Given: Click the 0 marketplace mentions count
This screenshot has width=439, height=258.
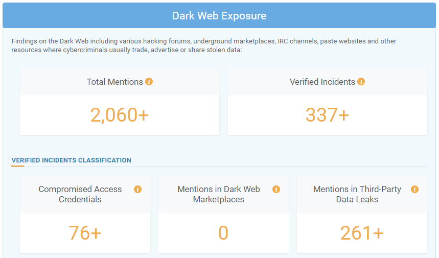Looking at the screenshot, I should pos(223,233).
